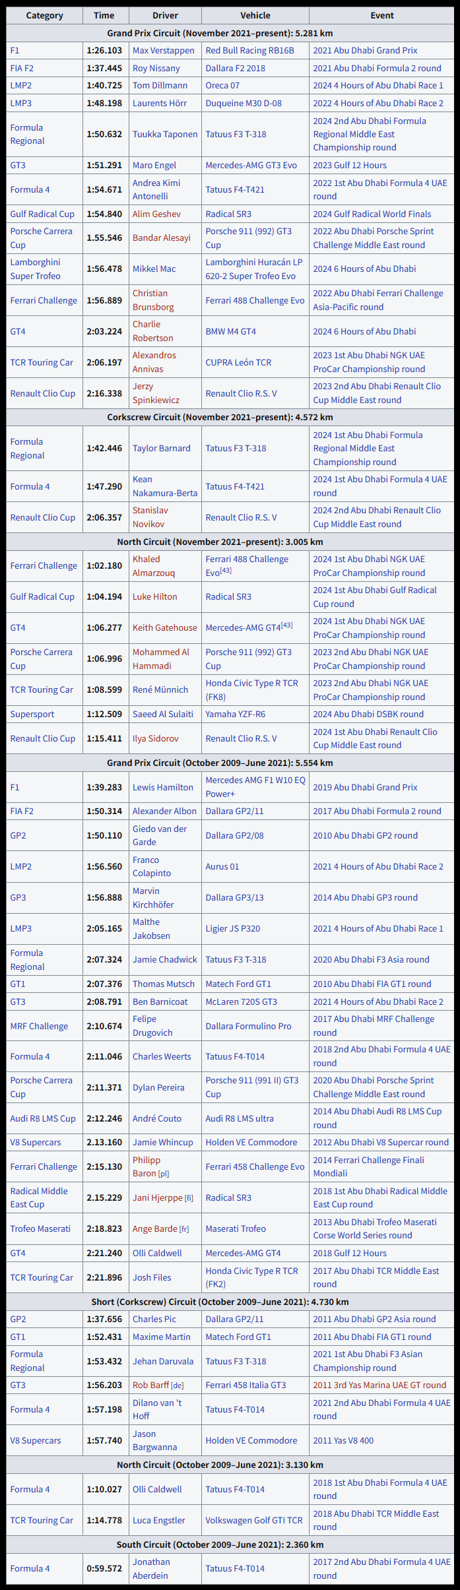
Task: Open the Jehan Daruvala link
Action: 163,1361
